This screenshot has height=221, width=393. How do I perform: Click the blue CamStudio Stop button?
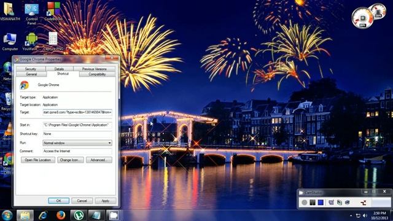click(321, 202)
